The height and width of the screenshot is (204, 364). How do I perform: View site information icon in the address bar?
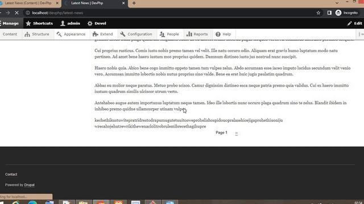click(x=28, y=13)
